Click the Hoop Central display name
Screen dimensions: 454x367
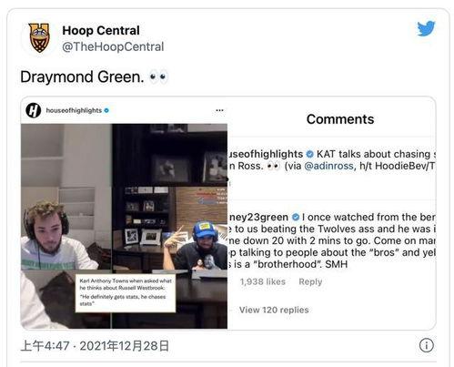101,30
